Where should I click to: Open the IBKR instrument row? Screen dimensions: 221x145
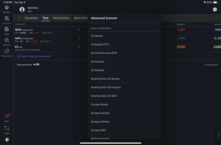click(51, 31)
